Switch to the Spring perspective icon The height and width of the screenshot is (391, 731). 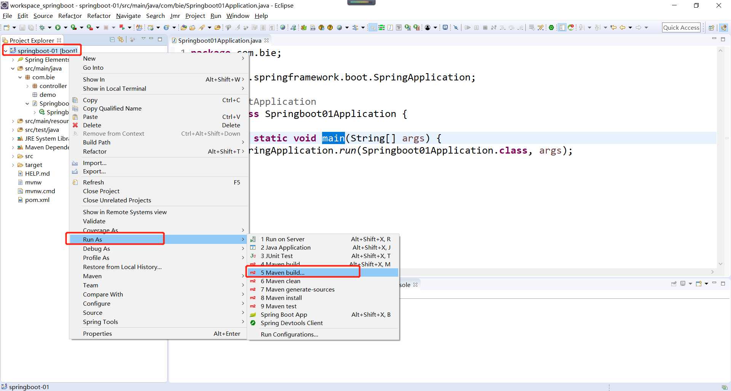[x=723, y=27]
